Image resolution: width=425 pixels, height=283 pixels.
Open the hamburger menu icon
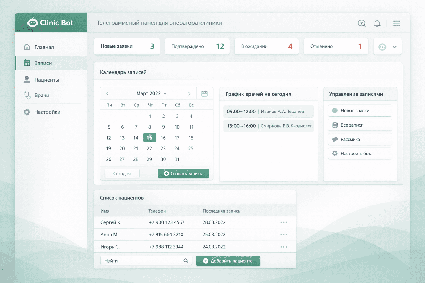[x=396, y=23]
